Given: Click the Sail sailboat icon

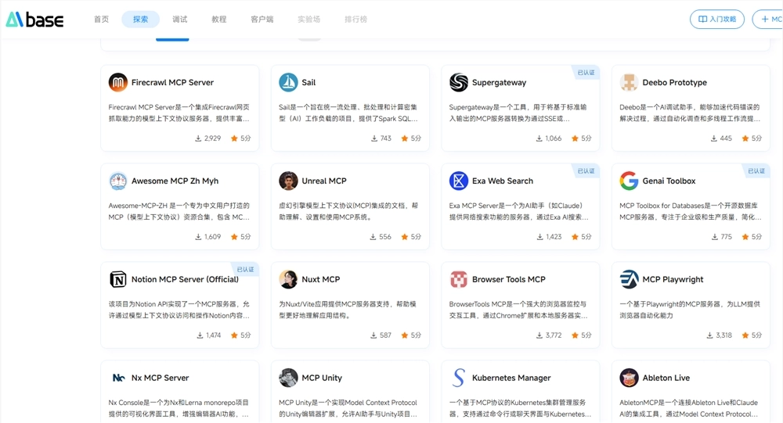Looking at the screenshot, I should pos(288,82).
